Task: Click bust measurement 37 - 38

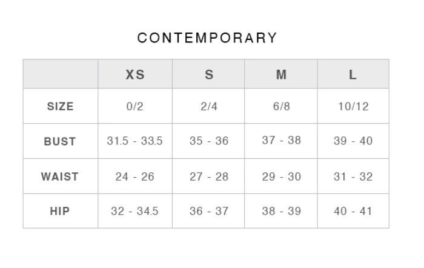Action: (281, 141)
